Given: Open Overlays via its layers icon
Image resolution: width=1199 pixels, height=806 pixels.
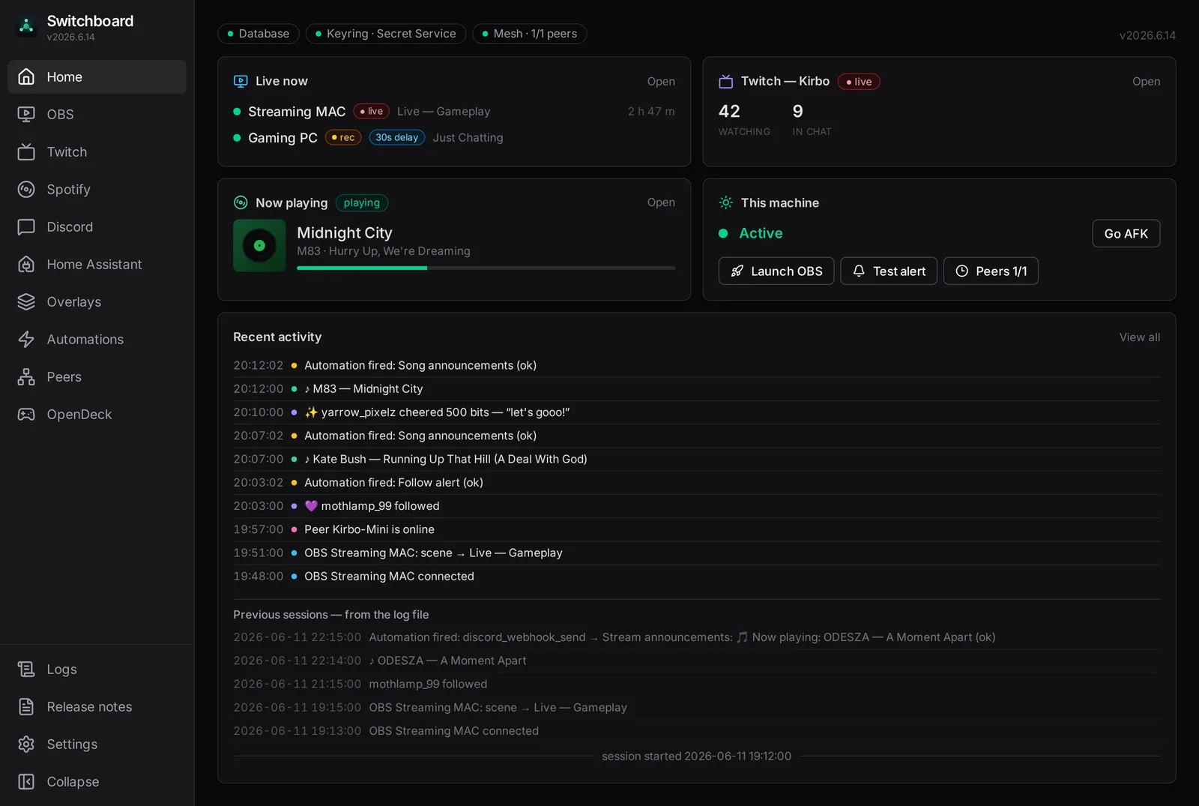Looking at the screenshot, I should point(26,301).
